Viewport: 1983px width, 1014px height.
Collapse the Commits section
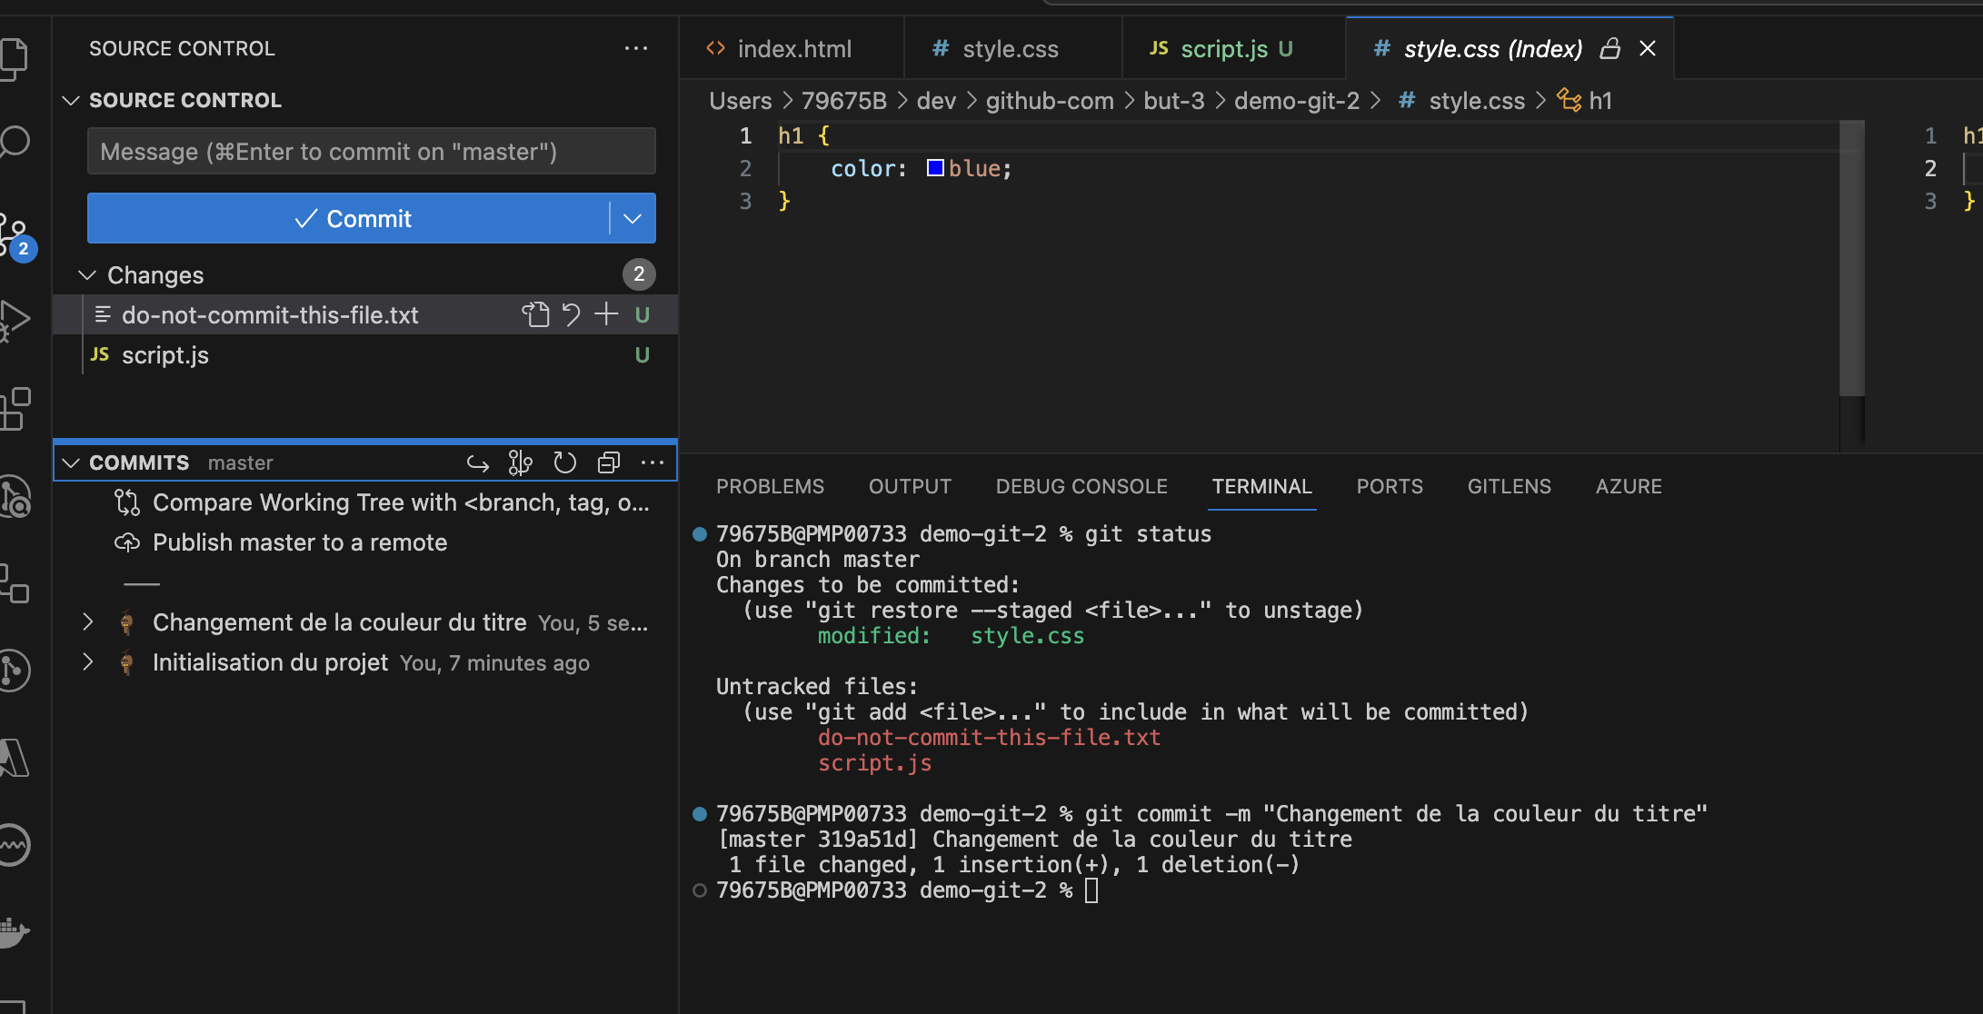pos(71,463)
